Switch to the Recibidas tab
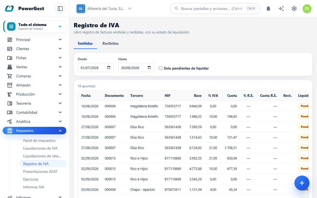This screenshot has width=317, height=198. click(x=110, y=44)
